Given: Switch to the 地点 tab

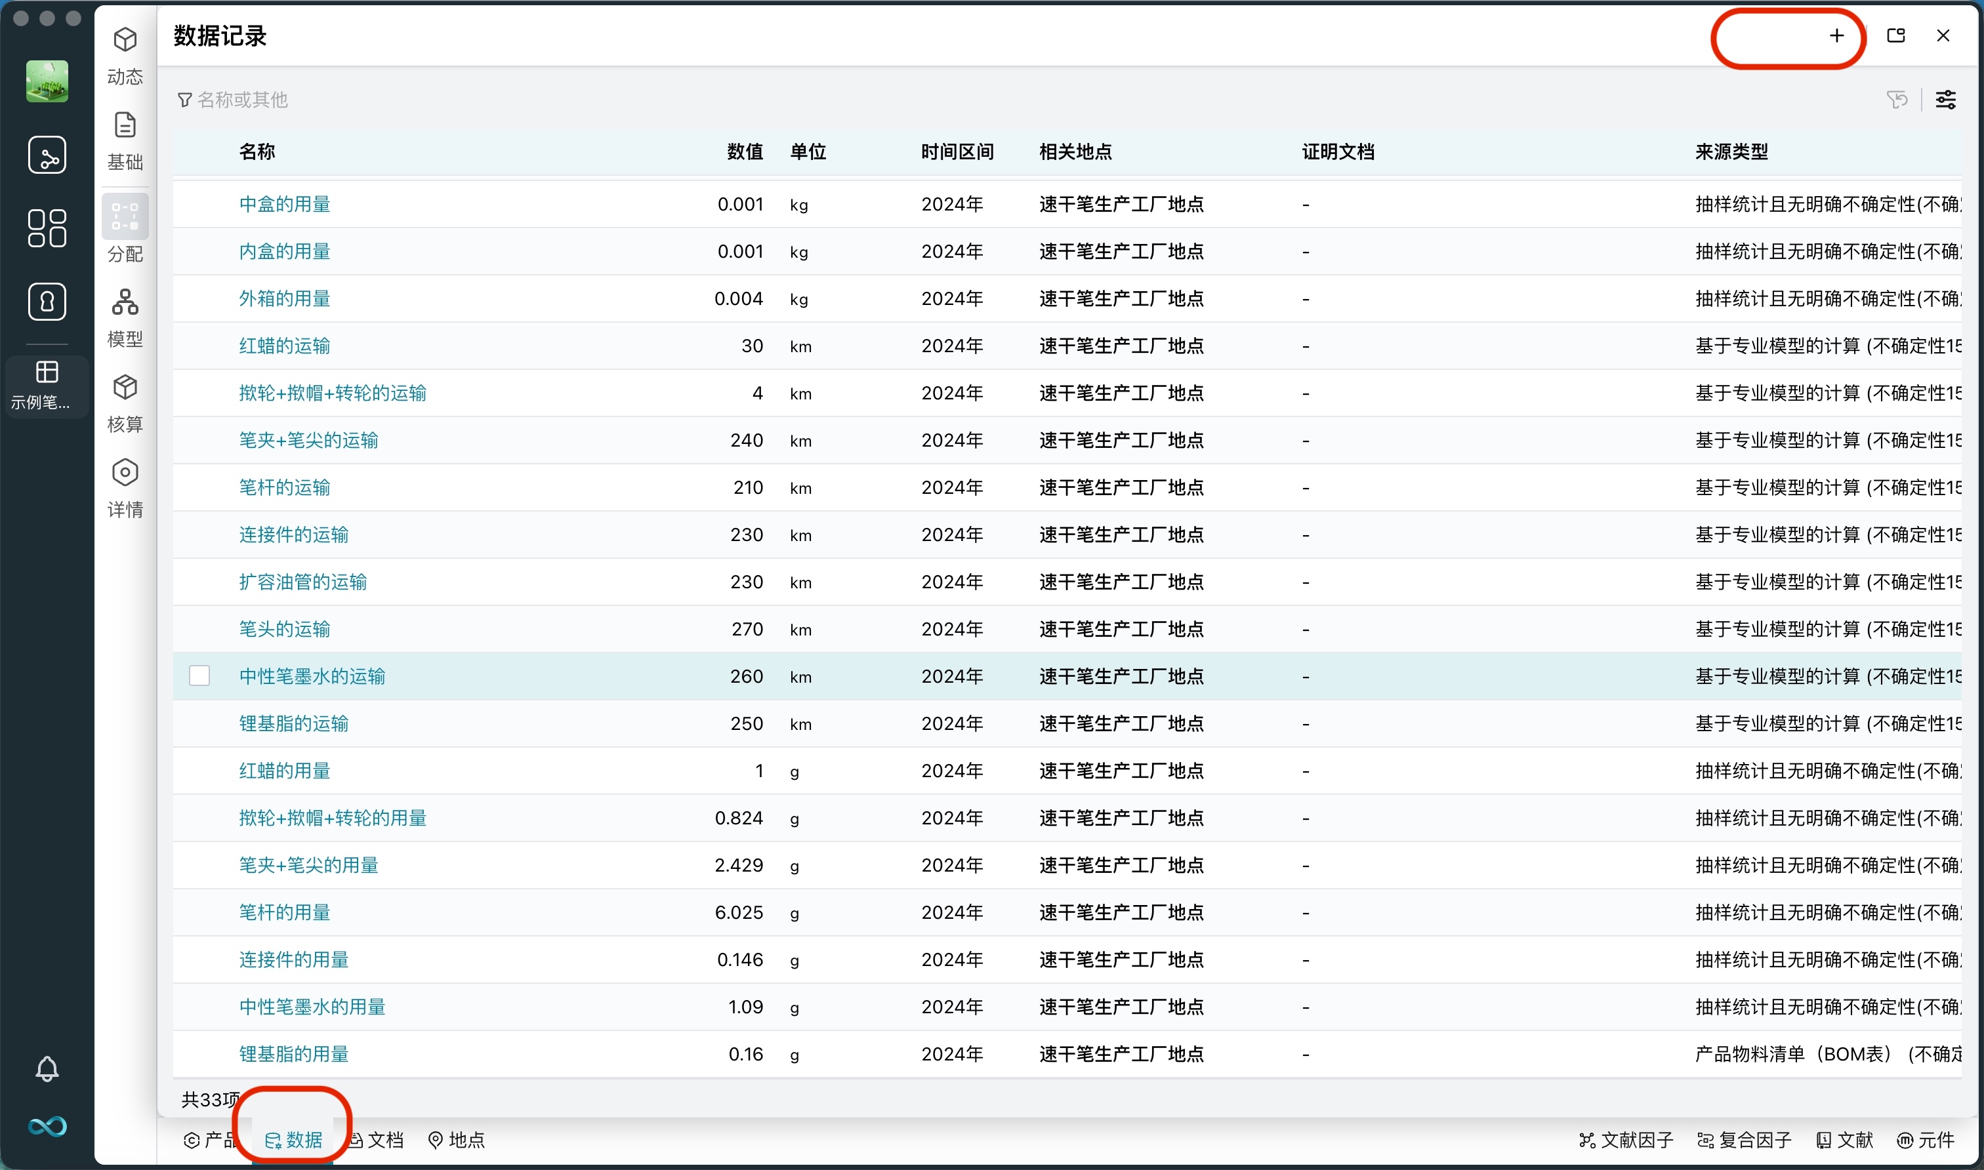Looking at the screenshot, I should pos(457,1139).
